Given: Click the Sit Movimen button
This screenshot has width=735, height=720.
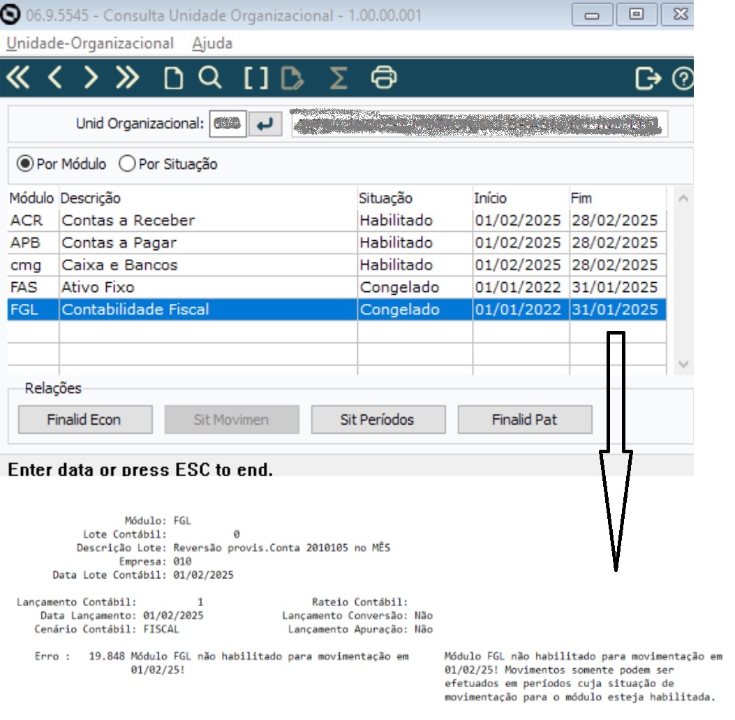Looking at the screenshot, I should [232, 420].
